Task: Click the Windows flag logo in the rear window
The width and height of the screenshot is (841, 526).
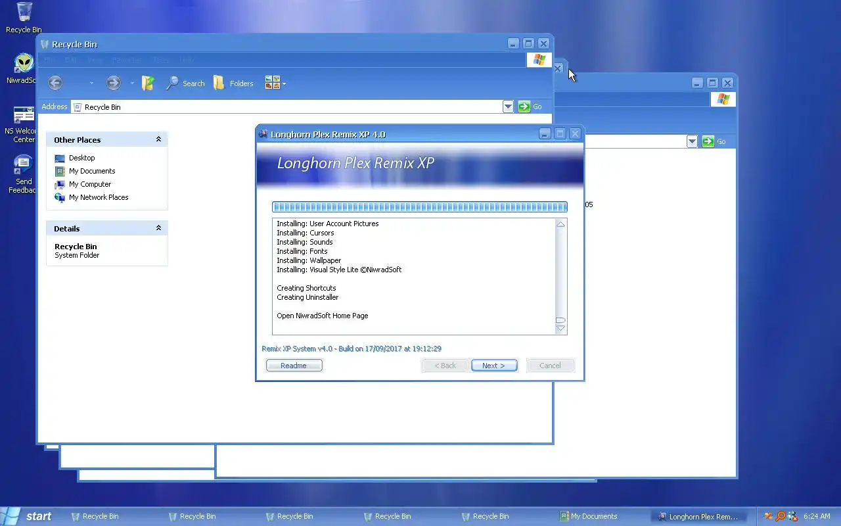Action: click(723, 99)
